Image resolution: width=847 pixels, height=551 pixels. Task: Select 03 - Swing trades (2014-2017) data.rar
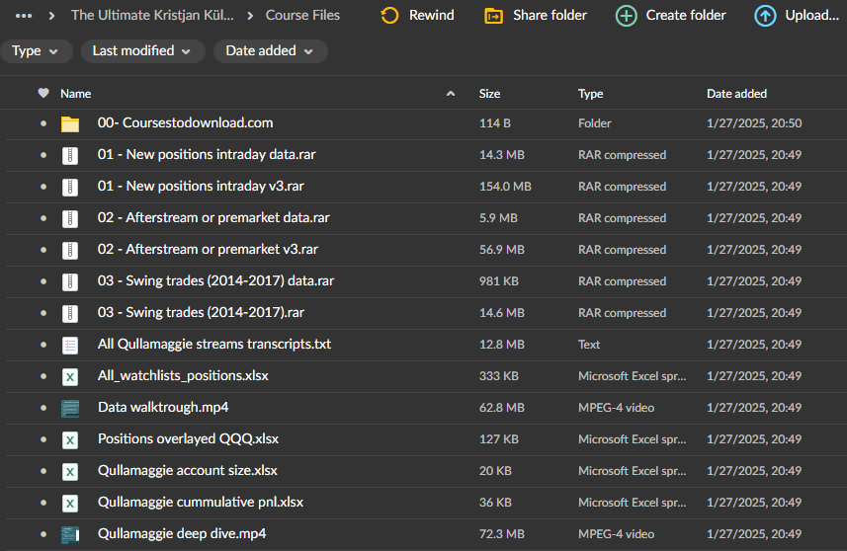point(215,280)
